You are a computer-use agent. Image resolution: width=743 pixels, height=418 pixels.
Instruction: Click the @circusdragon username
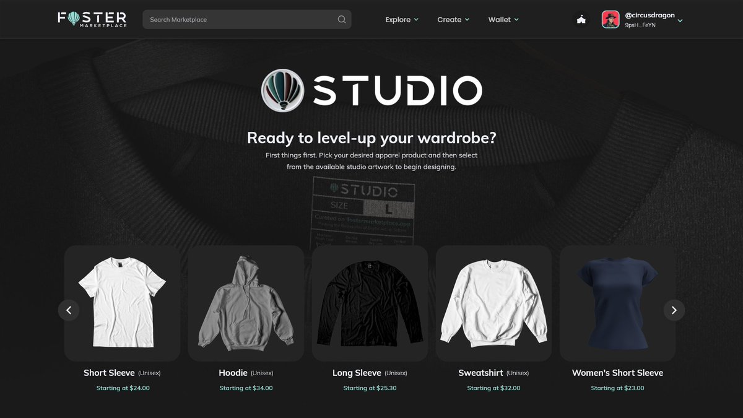click(650, 15)
